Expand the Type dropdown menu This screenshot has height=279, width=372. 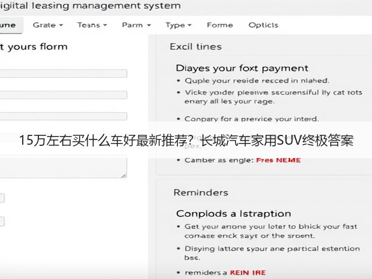pyautogui.click(x=178, y=25)
